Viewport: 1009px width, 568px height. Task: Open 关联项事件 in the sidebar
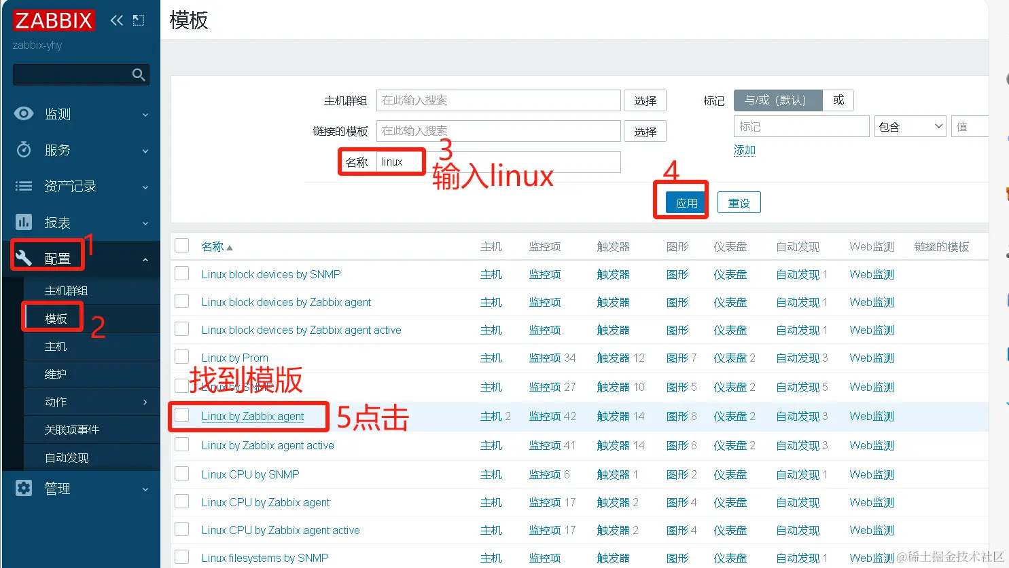72,430
